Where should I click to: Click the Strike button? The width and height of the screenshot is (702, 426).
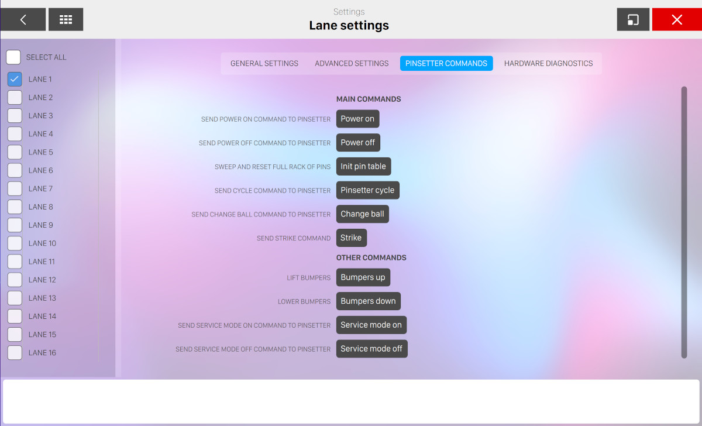(x=351, y=238)
